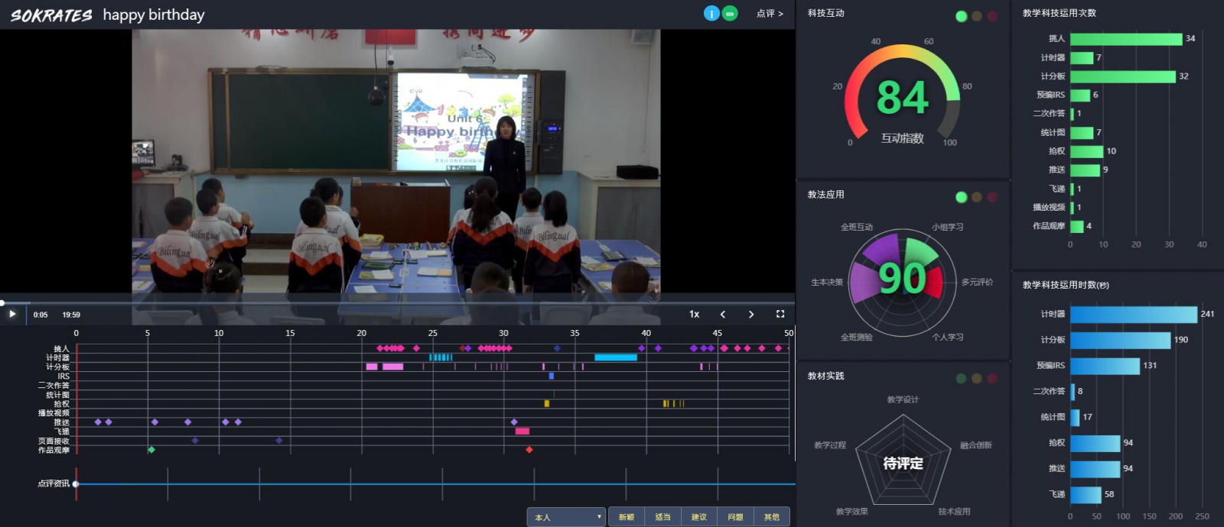The height and width of the screenshot is (527, 1224).
Task: Select green light in 科技互动 panel
Action: (962, 16)
